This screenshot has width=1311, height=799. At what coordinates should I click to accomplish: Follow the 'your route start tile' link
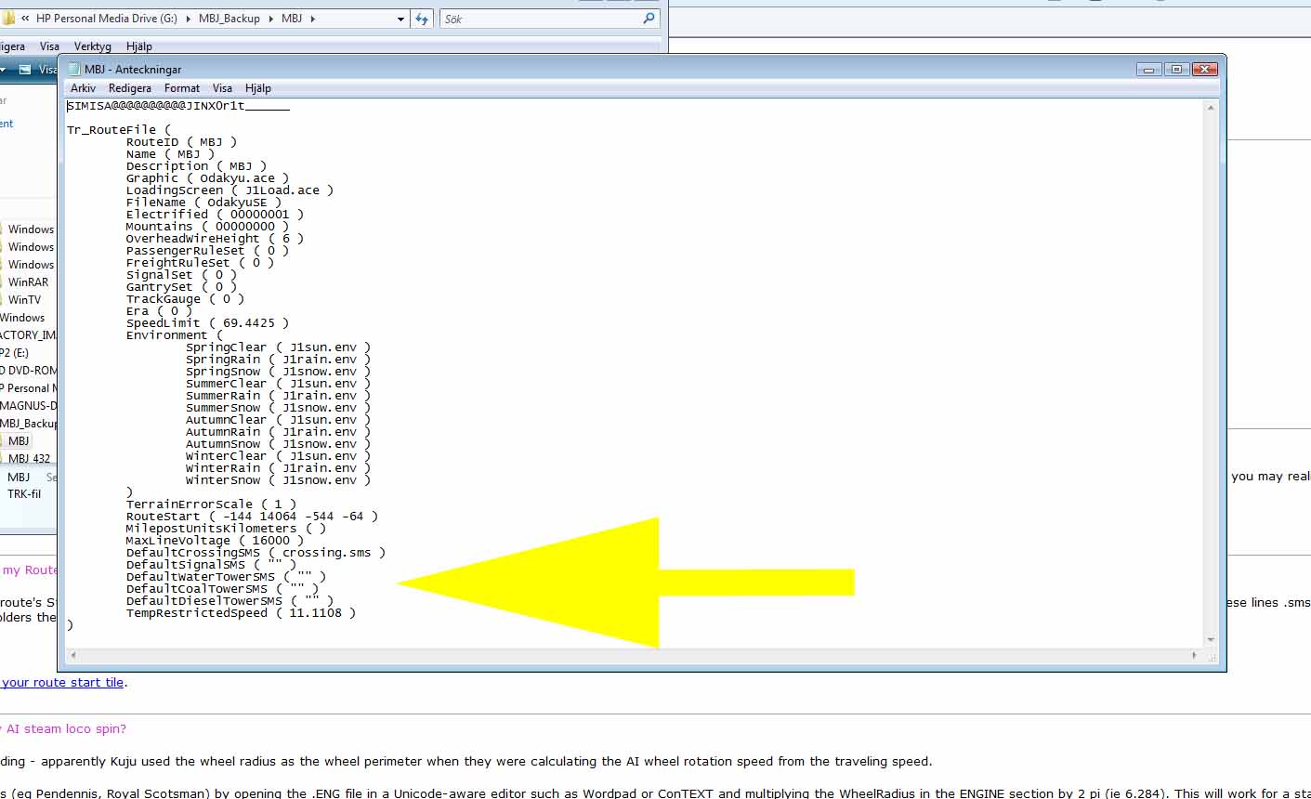click(62, 683)
